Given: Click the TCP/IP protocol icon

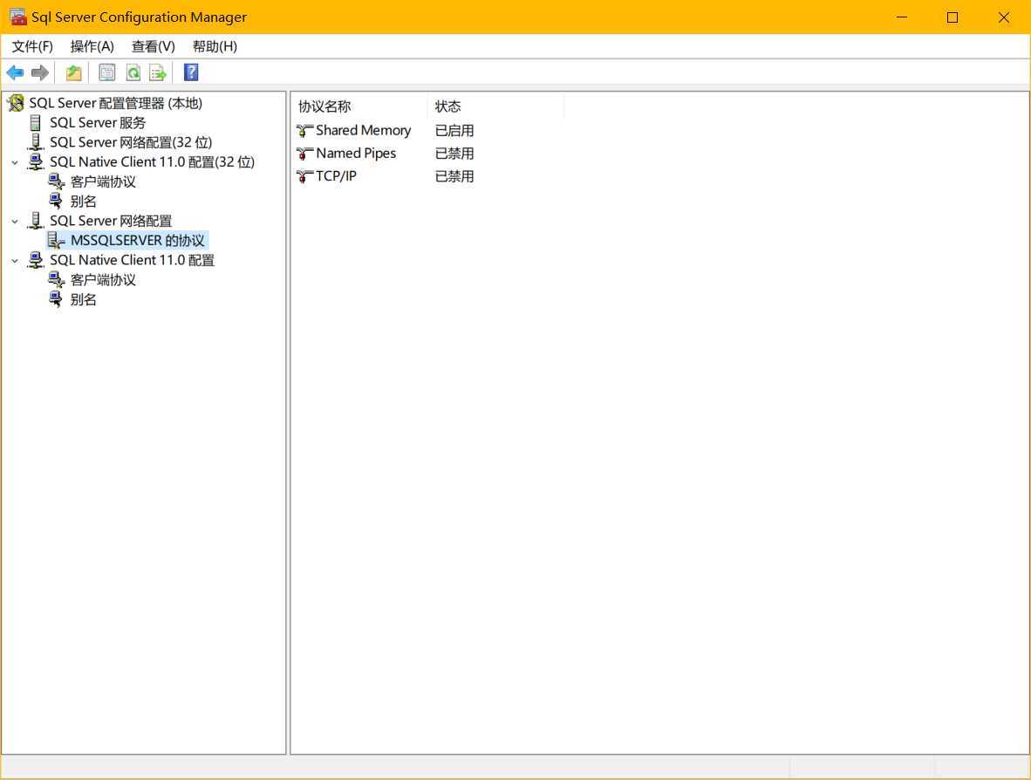Looking at the screenshot, I should (304, 176).
